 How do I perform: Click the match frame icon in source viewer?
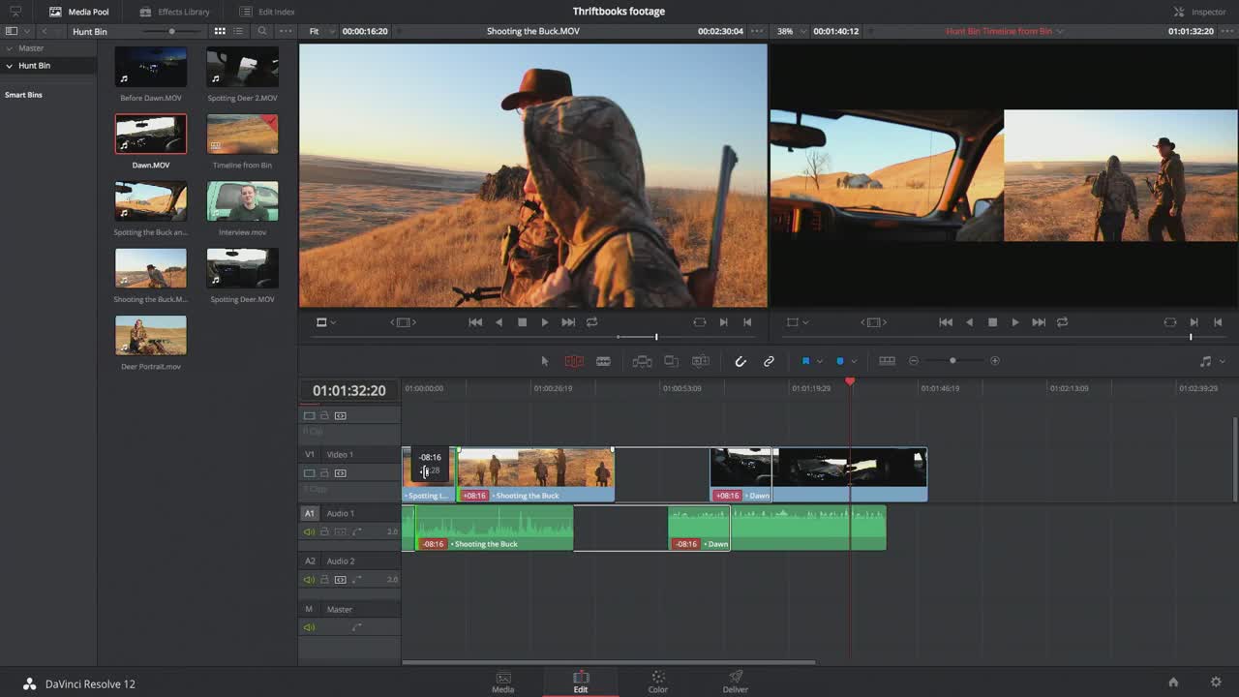click(700, 322)
